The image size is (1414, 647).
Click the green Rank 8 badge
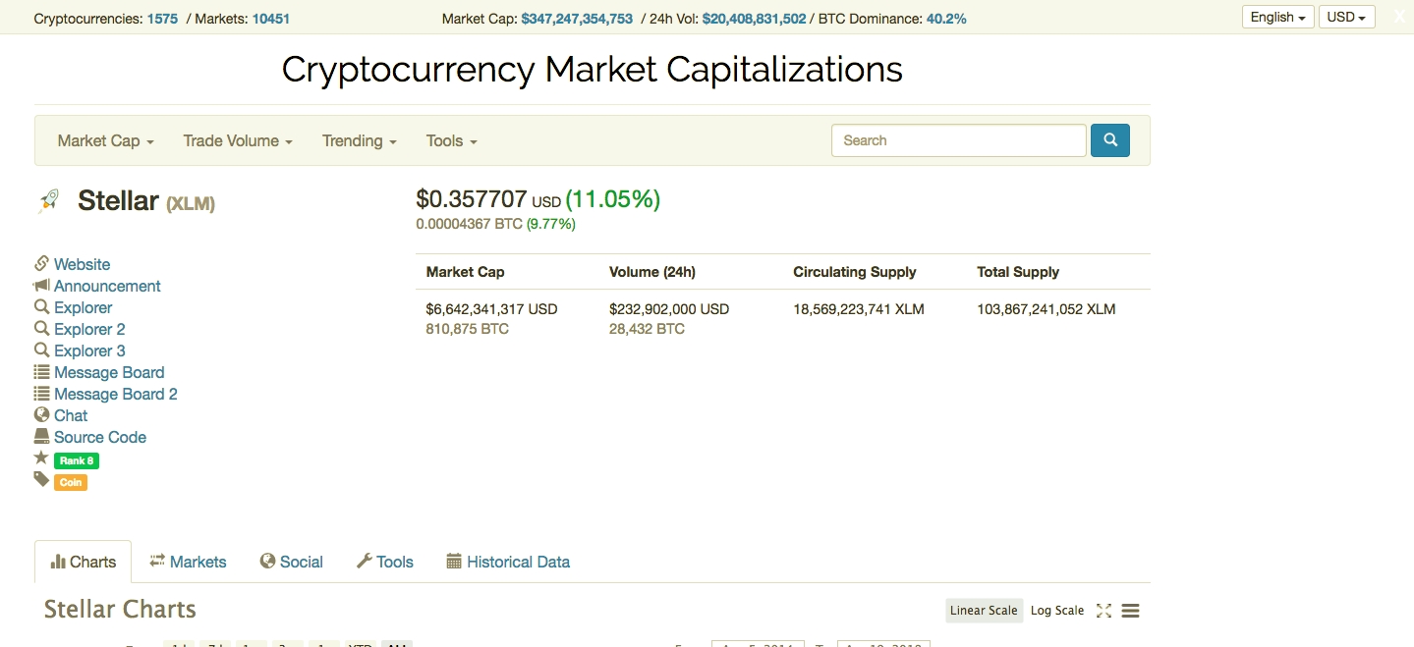point(77,460)
